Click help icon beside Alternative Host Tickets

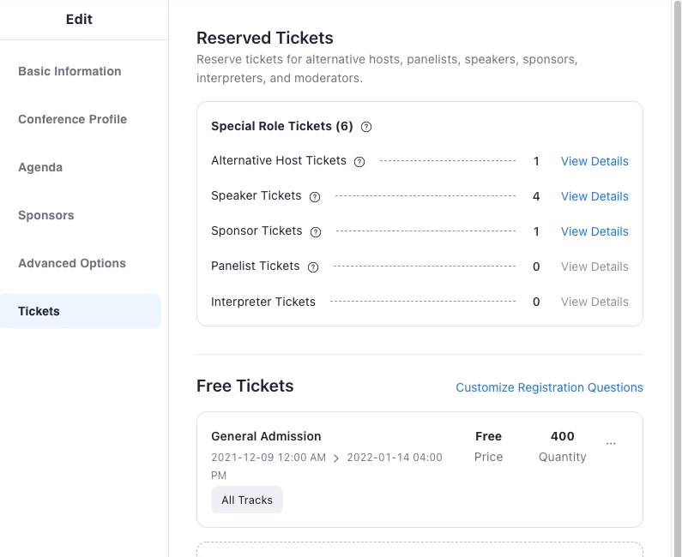tap(359, 162)
